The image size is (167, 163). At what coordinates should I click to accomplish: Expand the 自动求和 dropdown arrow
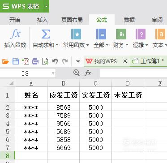pyautogui.click(x=57, y=45)
